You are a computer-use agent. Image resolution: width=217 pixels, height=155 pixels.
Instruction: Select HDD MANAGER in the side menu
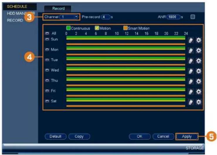point(21,13)
